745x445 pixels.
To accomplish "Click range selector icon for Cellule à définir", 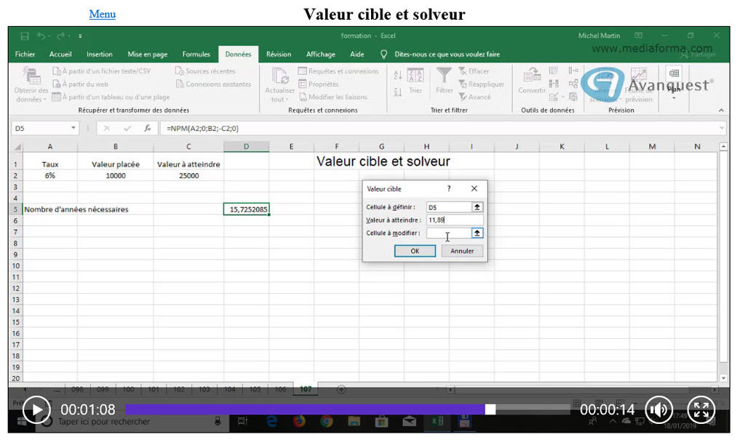I will click(477, 207).
